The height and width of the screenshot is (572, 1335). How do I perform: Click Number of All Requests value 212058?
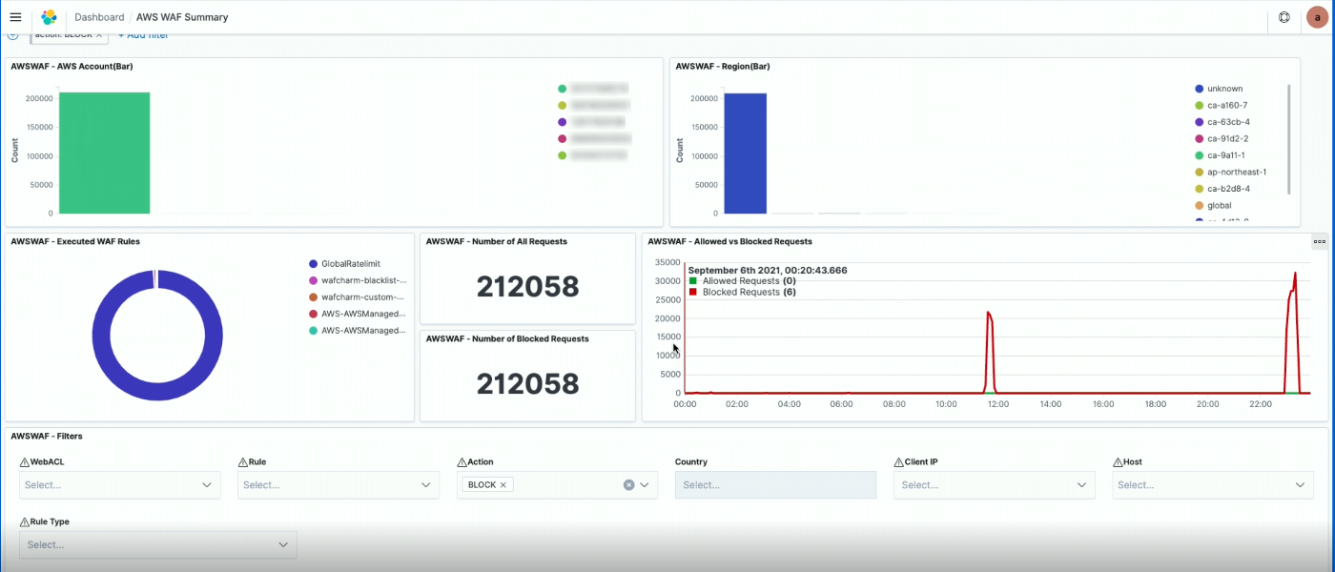pyautogui.click(x=527, y=287)
